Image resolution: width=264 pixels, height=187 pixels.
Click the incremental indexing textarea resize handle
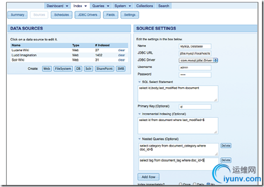(216, 132)
